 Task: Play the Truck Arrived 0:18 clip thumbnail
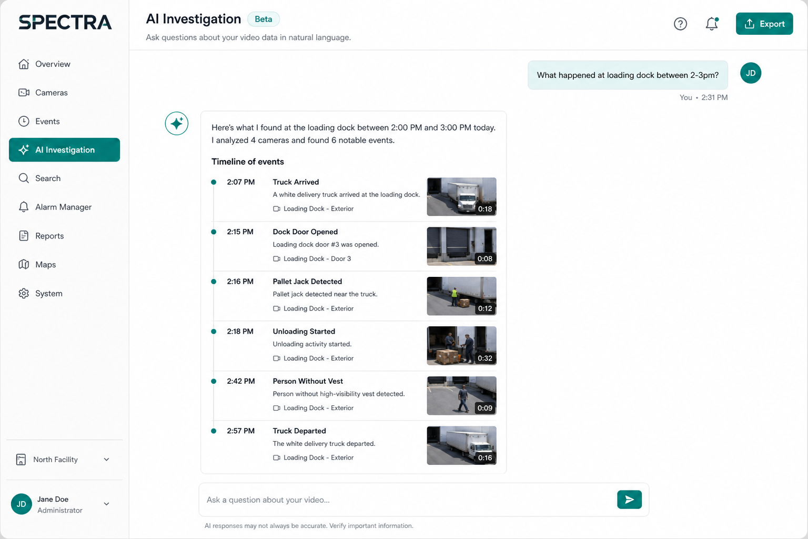461,196
